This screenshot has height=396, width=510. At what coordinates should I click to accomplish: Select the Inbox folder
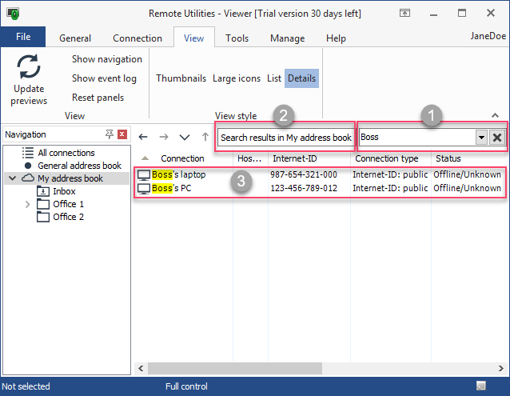click(63, 191)
